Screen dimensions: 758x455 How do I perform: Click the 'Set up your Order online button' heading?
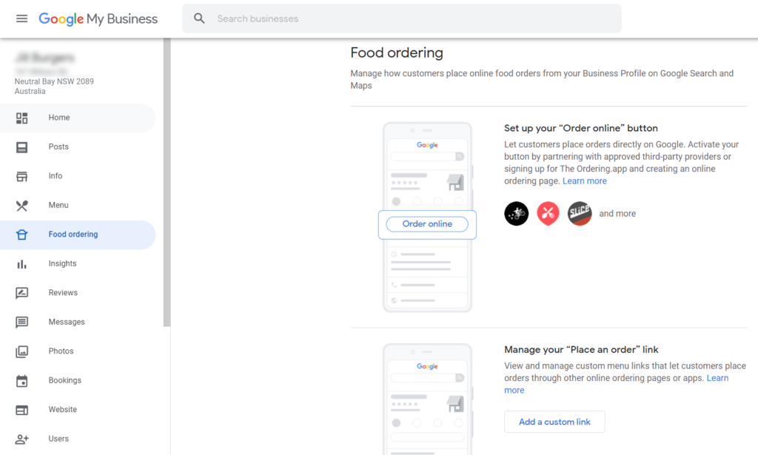580,128
